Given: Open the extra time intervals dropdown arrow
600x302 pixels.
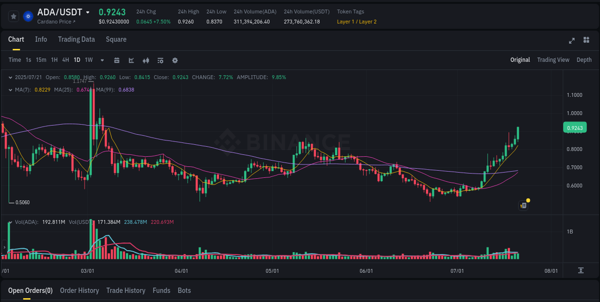Looking at the screenshot, I should [x=102, y=60].
